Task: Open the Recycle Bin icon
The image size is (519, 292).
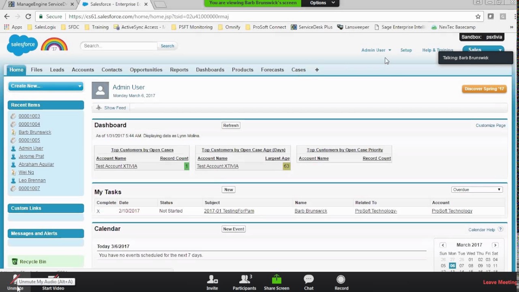Action: [15, 262]
